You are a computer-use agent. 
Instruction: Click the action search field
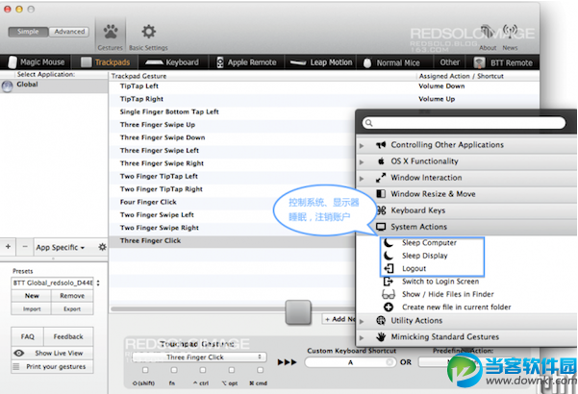click(464, 123)
